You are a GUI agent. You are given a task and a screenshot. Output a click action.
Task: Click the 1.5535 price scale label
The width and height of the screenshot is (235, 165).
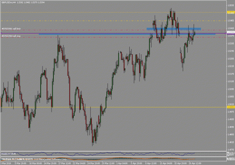(x=231, y=5)
